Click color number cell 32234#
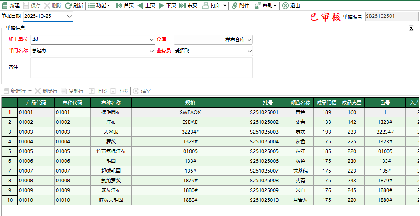The height and width of the screenshot is (216, 420). point(385,132)
